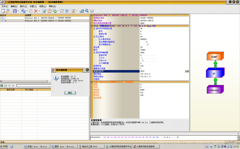
Task: Click the input field in lower-left toolbar
Action: (34, 85)
